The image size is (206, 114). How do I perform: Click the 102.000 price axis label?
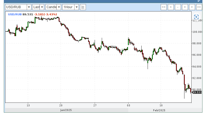(x=198, y=21)
